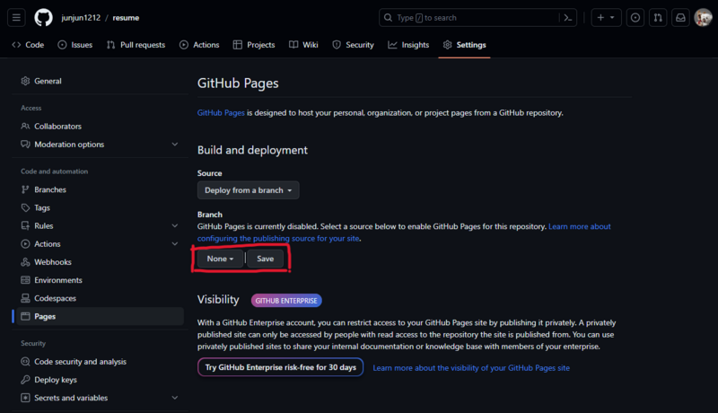Switch to the repository Actions tab
The height and width of the screenshot is (413, 718).
[x=199, y=45]
